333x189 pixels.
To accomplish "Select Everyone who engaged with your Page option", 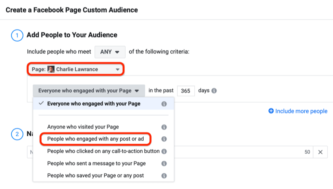I will tap(104, 103).
